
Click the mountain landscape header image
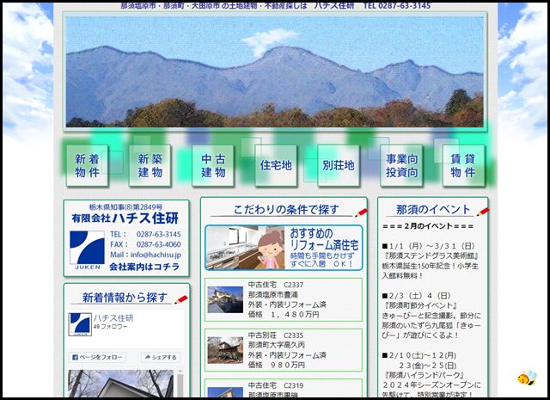point(275,71)
